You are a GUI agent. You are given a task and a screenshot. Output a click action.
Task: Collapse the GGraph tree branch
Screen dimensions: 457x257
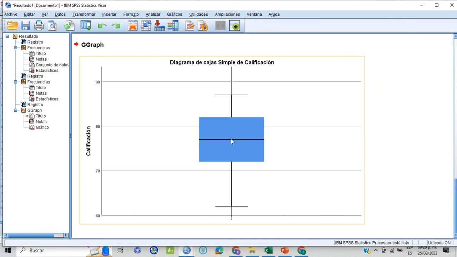click(x=16, y=110)
